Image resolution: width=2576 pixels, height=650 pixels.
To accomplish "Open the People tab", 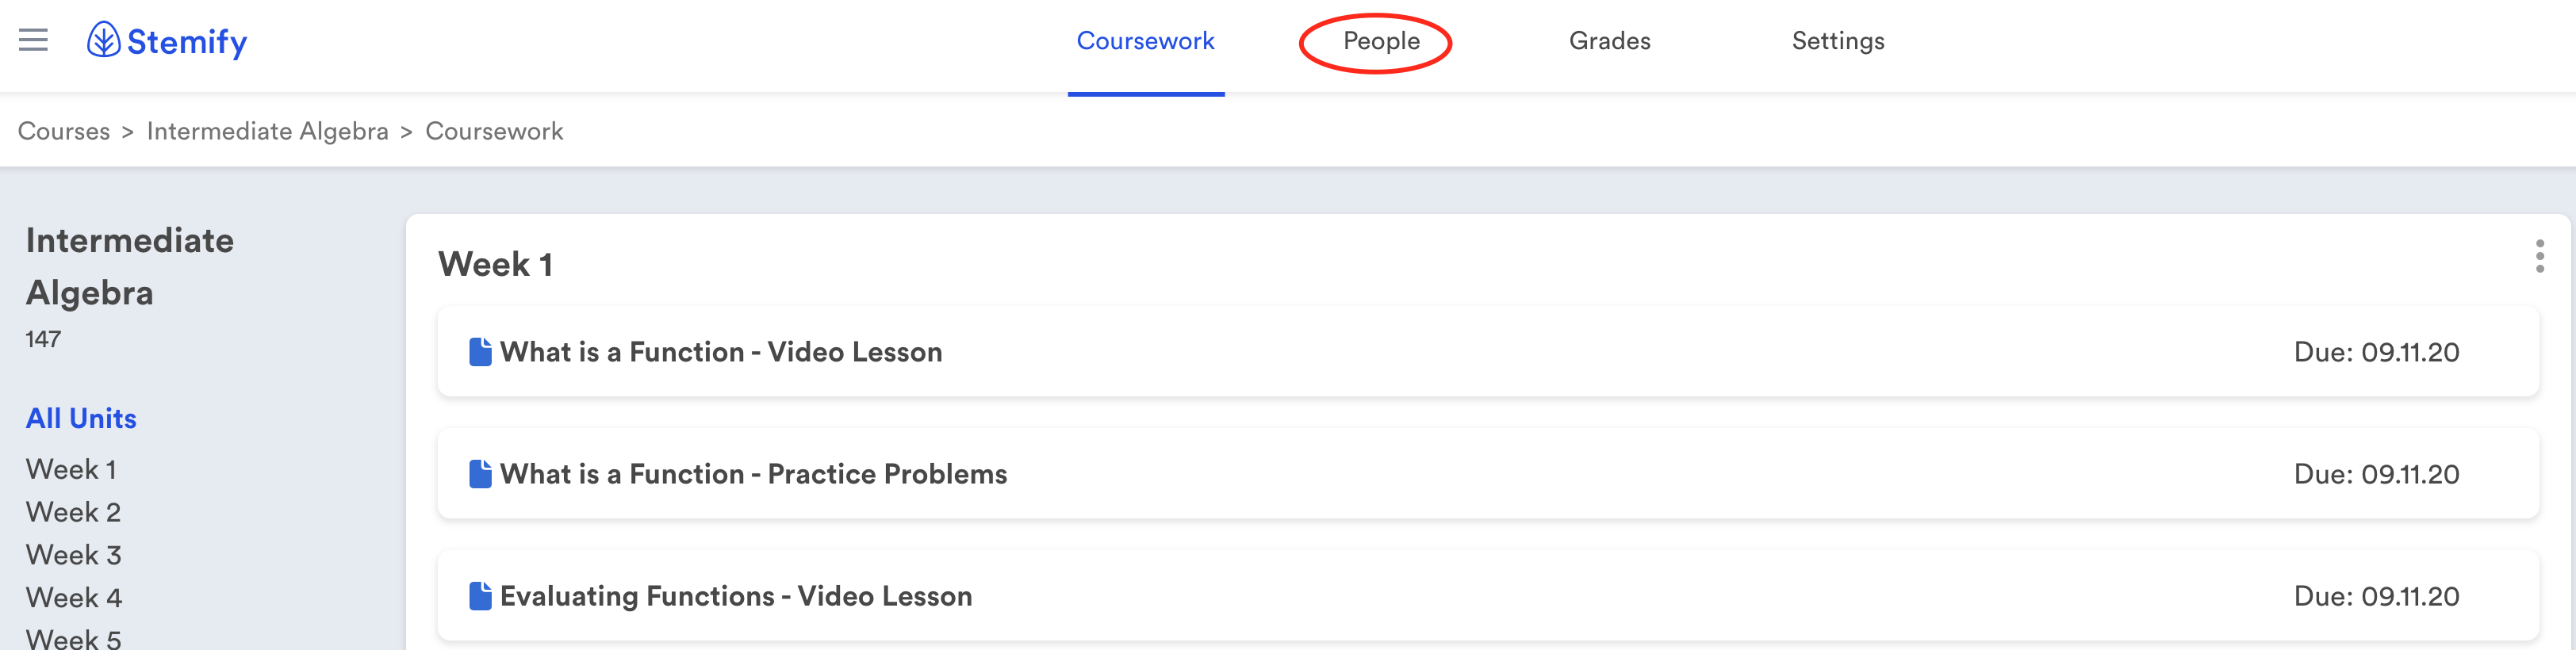I will coord(1380,41).
